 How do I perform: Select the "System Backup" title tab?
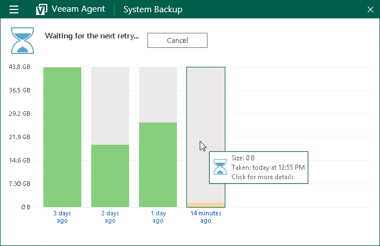pos(152,9)
